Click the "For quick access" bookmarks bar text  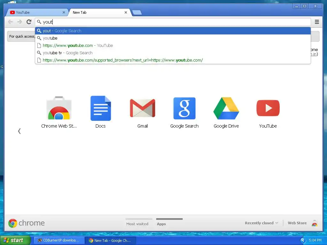click(22, 36)
